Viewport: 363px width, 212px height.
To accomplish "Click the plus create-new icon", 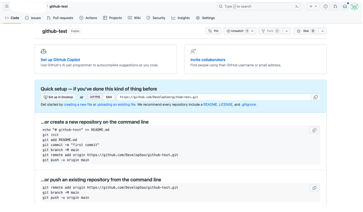I will (x=311, y=6).
